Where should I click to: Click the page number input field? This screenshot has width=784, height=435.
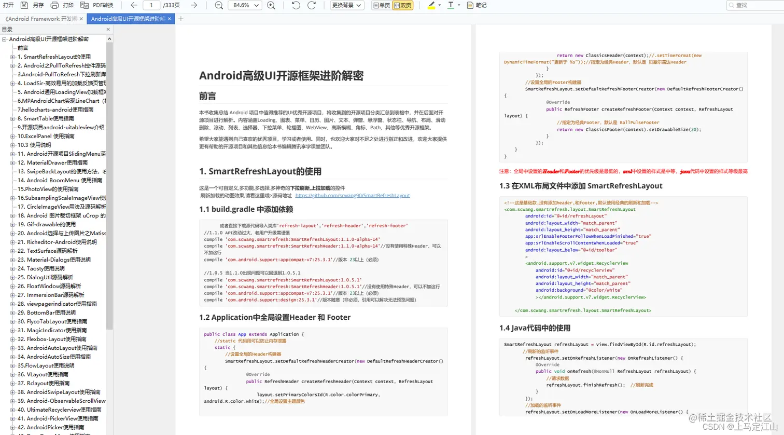151,5
